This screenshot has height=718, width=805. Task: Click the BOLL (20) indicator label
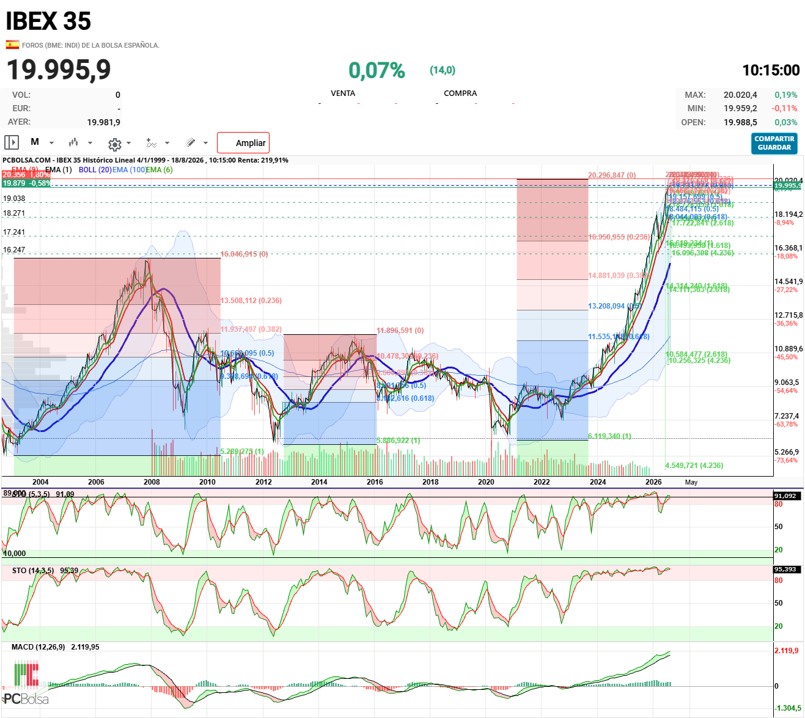click(x=95, y=170)
